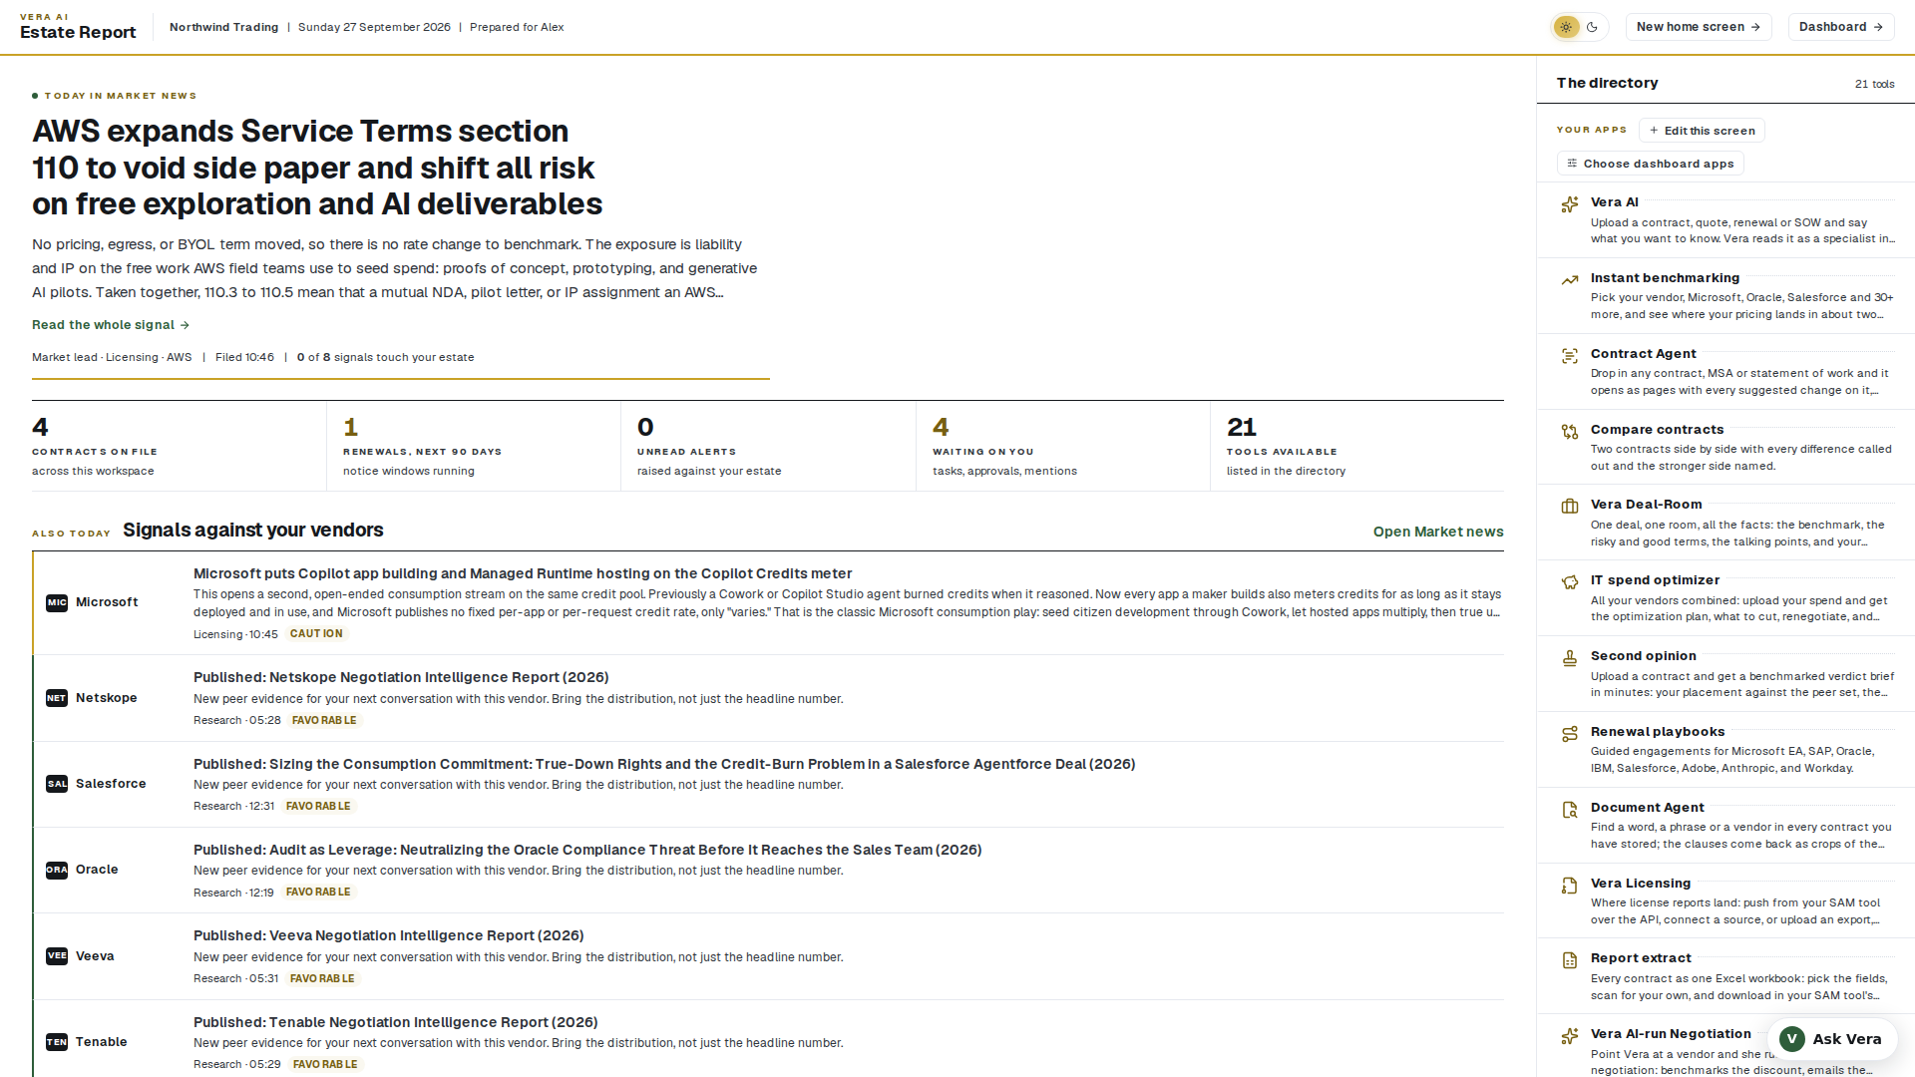Viewport: 1915px width, 1077px height.
Task: Click the Salesforce SAL vendor badge
Action: 57,784
